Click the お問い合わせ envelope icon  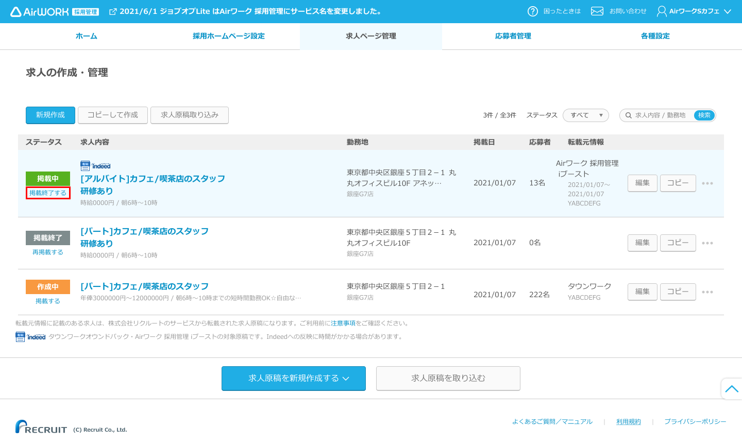[x=597, y=11]
